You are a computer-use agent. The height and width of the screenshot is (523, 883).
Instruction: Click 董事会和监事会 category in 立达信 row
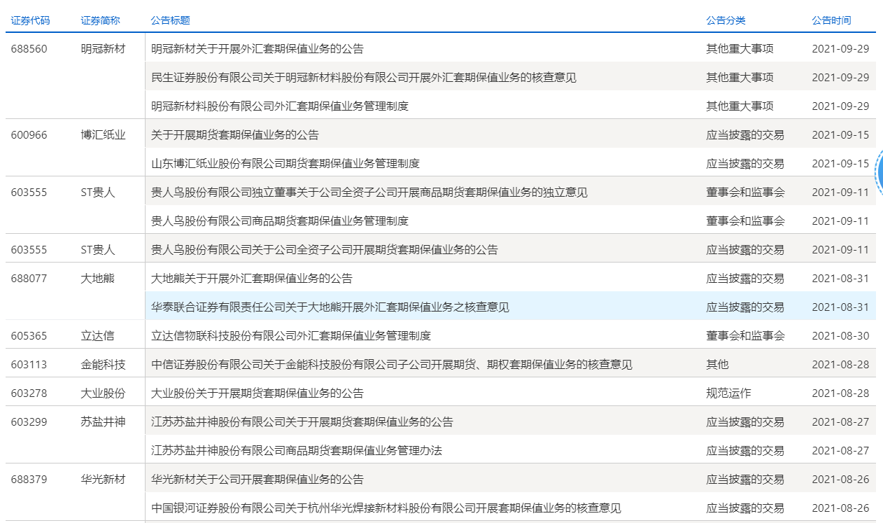(746, 336)
